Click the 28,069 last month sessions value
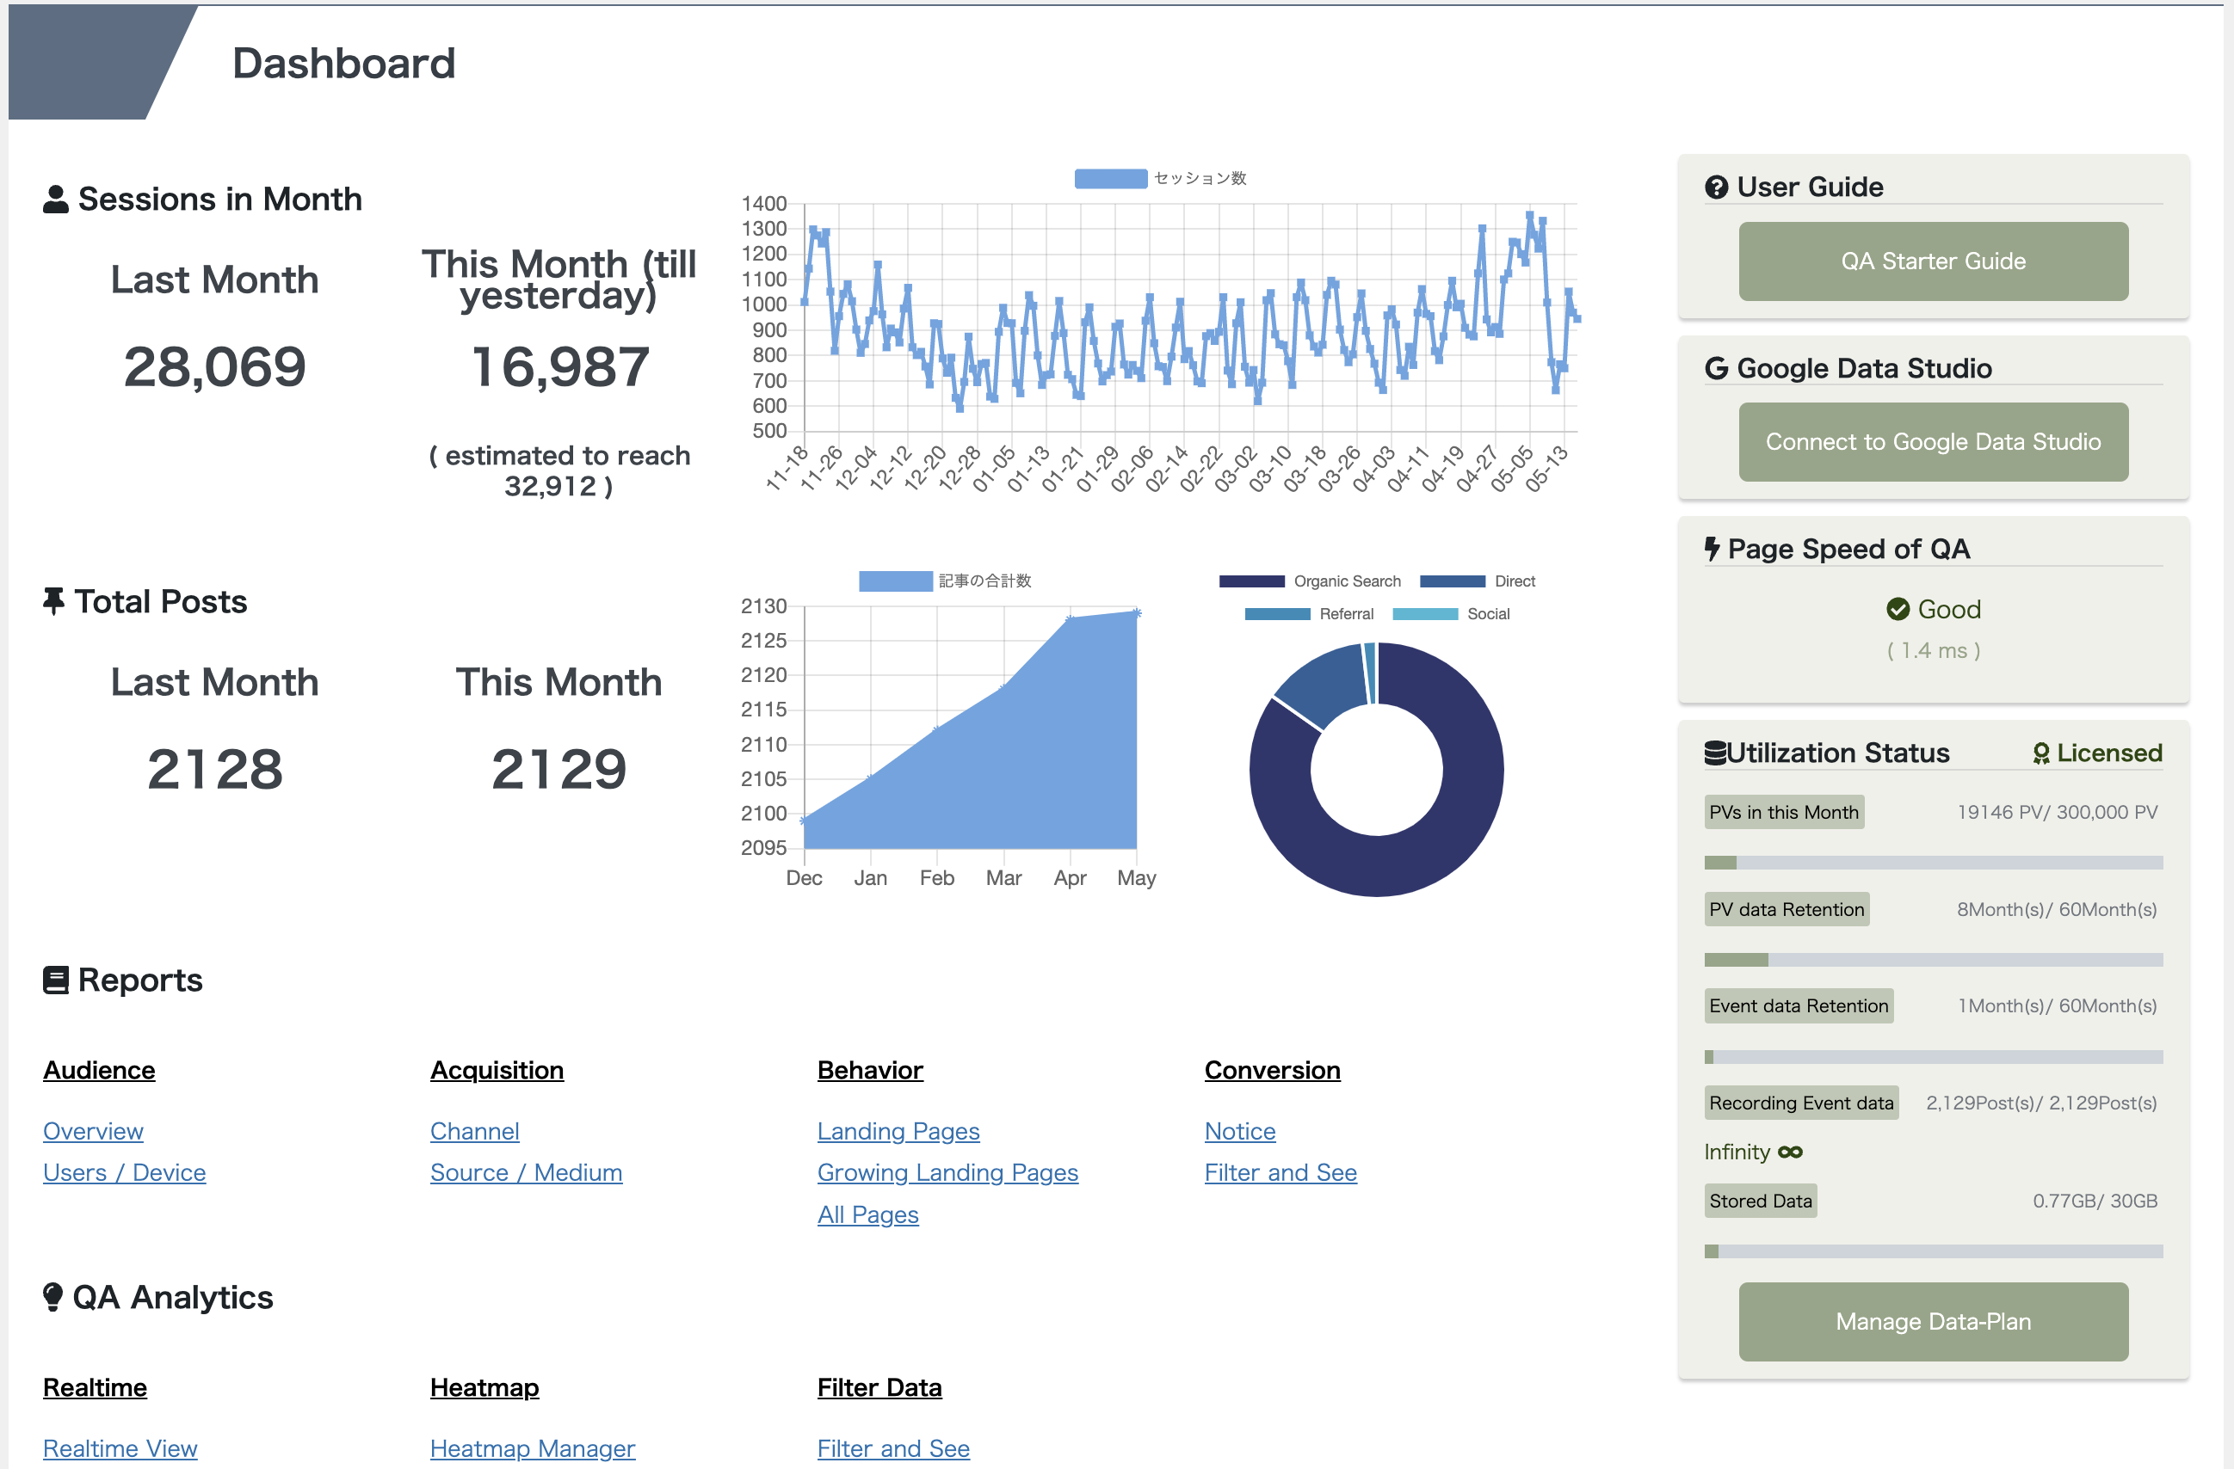The height and width of the screenshot is (1469, 2234). click(215, 366)
